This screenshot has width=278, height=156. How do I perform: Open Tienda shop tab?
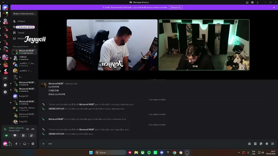[24, 33]
